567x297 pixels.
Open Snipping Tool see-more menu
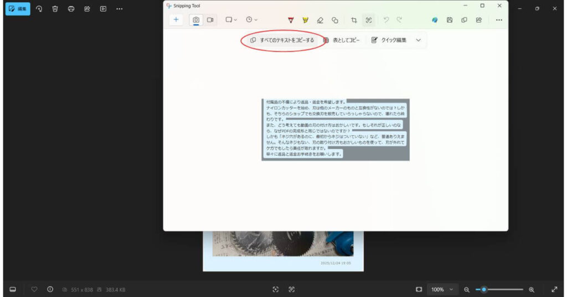499,21
